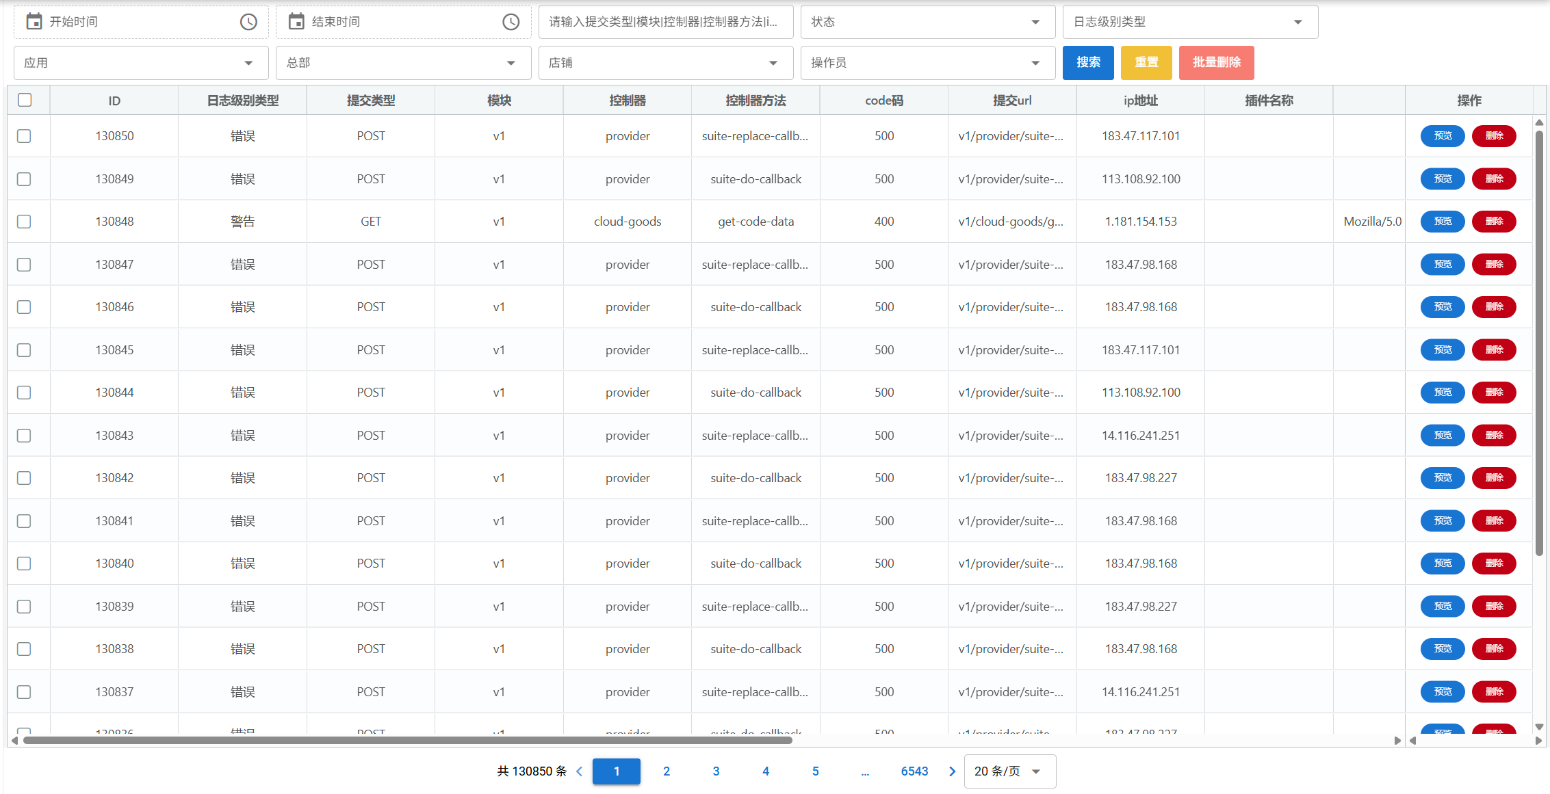The height and width of the screenshot is (794, 1550).
Task: Click the ip地址 column header
Action: pyautogui.click(x=1141, y=101)
